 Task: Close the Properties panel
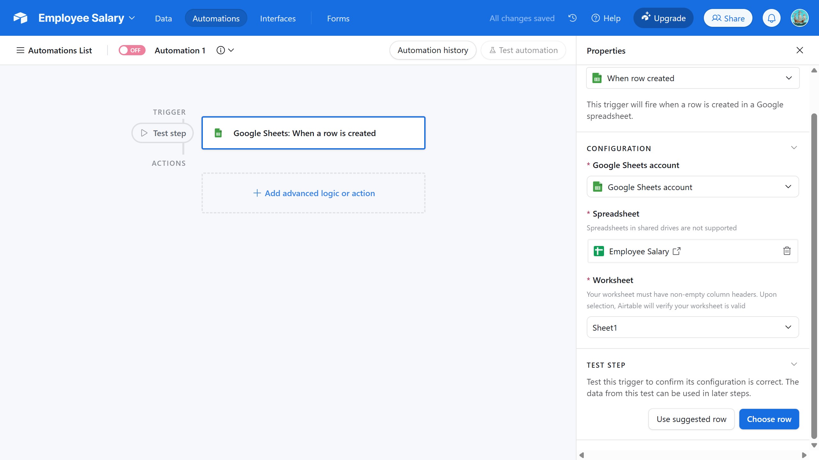pos(799,50)
